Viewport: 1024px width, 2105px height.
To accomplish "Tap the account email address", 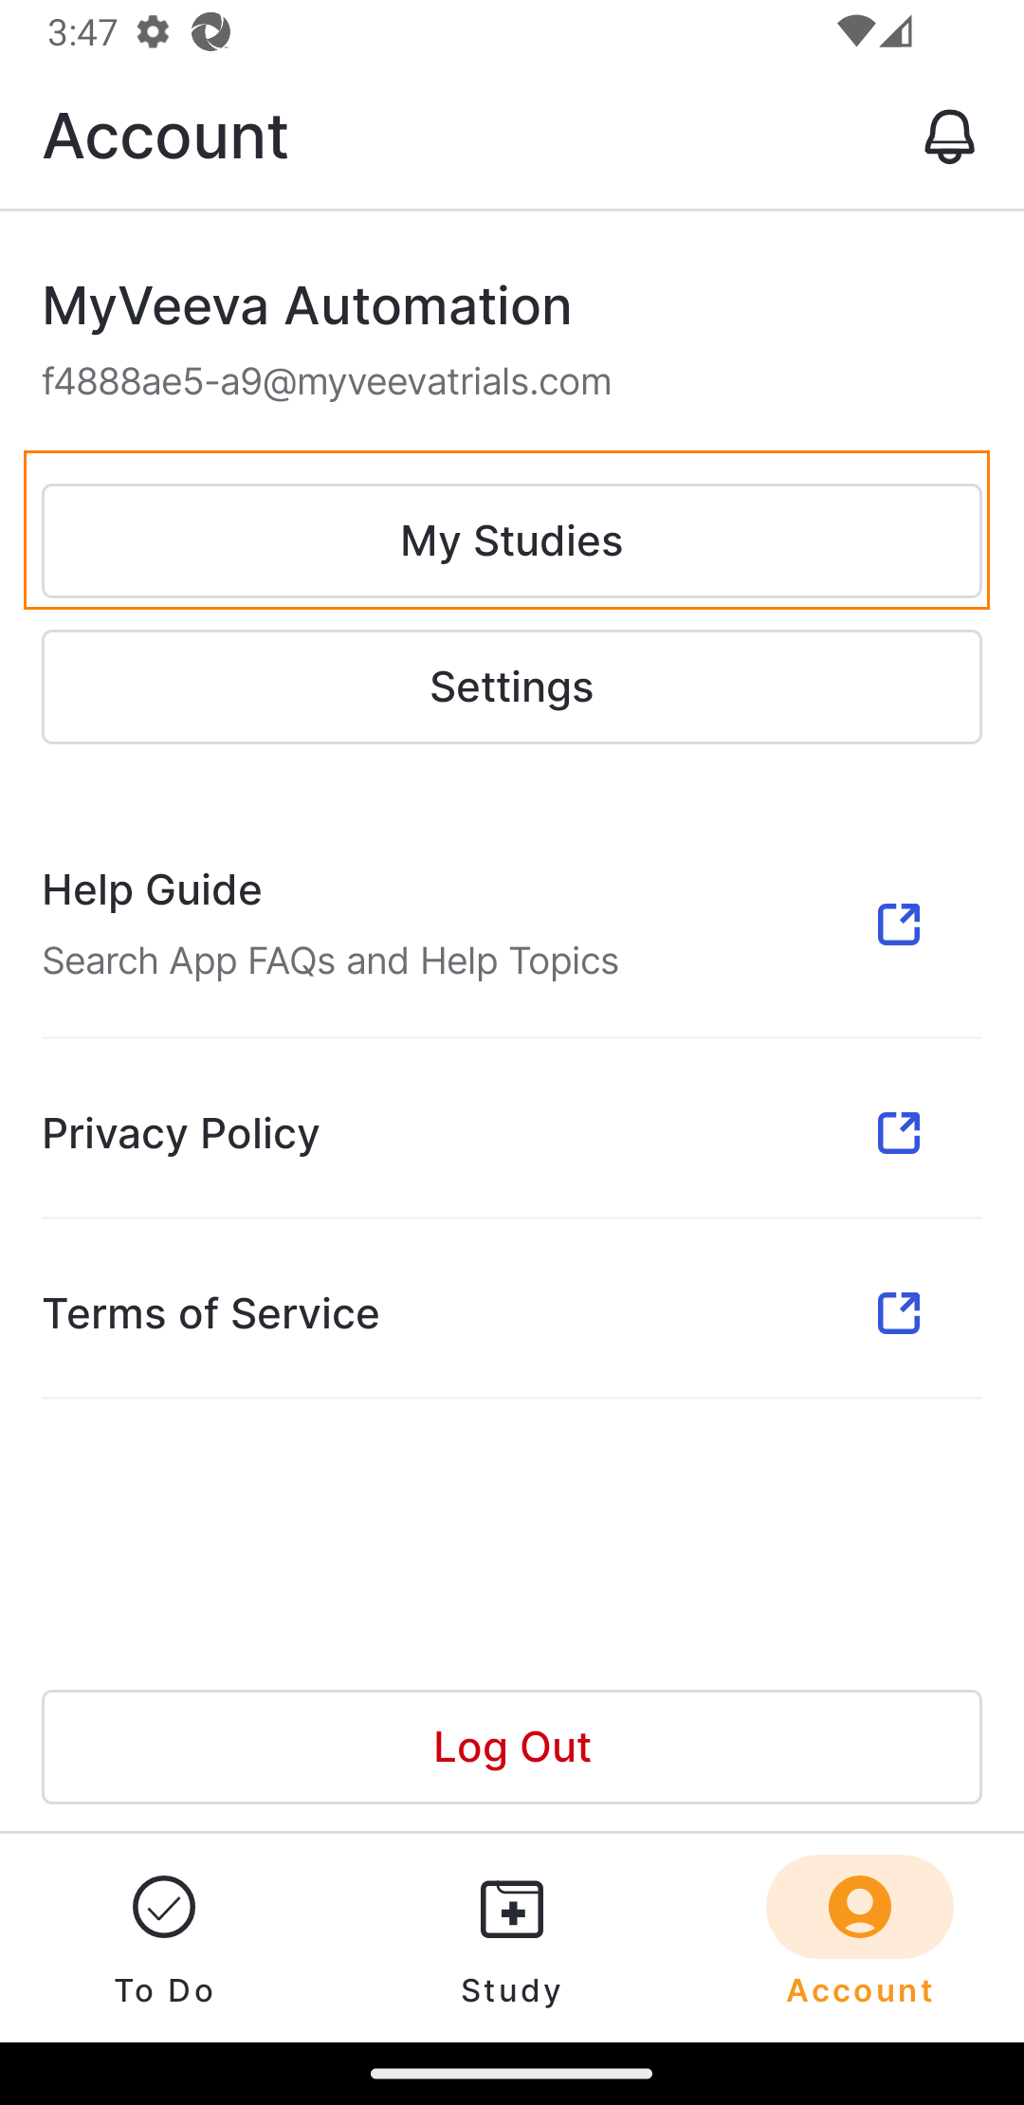I will pyautogui.click(x=327, y=382).
